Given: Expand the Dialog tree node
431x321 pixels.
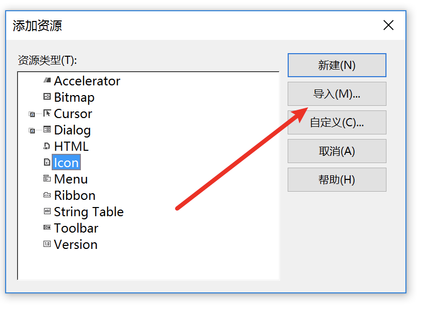Looking at the screenshot, I should 32,131.
